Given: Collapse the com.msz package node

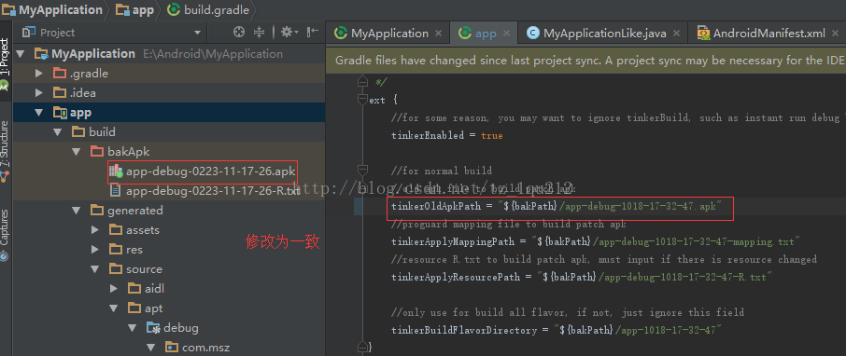Looking at the screenshot, I should click(151, 348).
